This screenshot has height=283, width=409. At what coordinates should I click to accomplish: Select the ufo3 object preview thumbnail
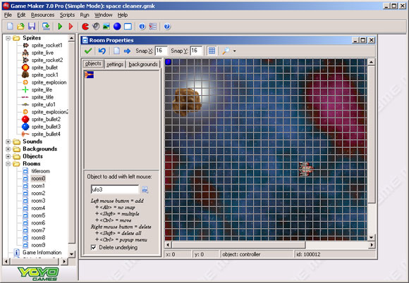(x=89, y=75)
